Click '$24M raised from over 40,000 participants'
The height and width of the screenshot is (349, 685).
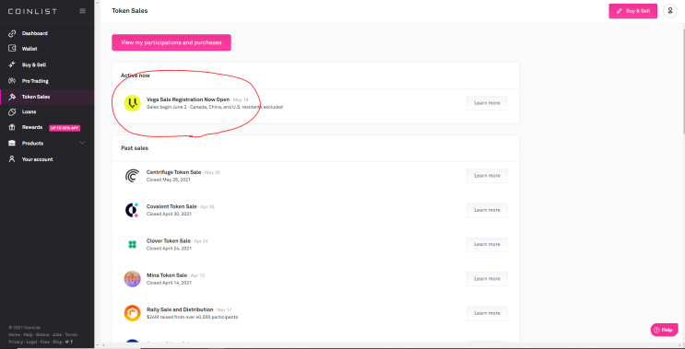tap(192, 317)
